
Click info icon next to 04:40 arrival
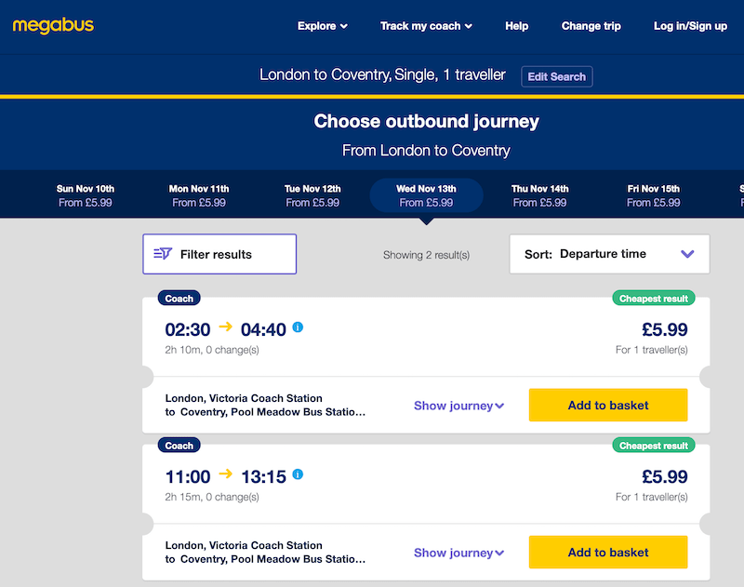click(298, 327)
